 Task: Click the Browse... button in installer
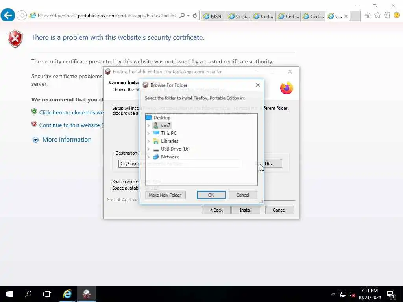coord(273,163)
